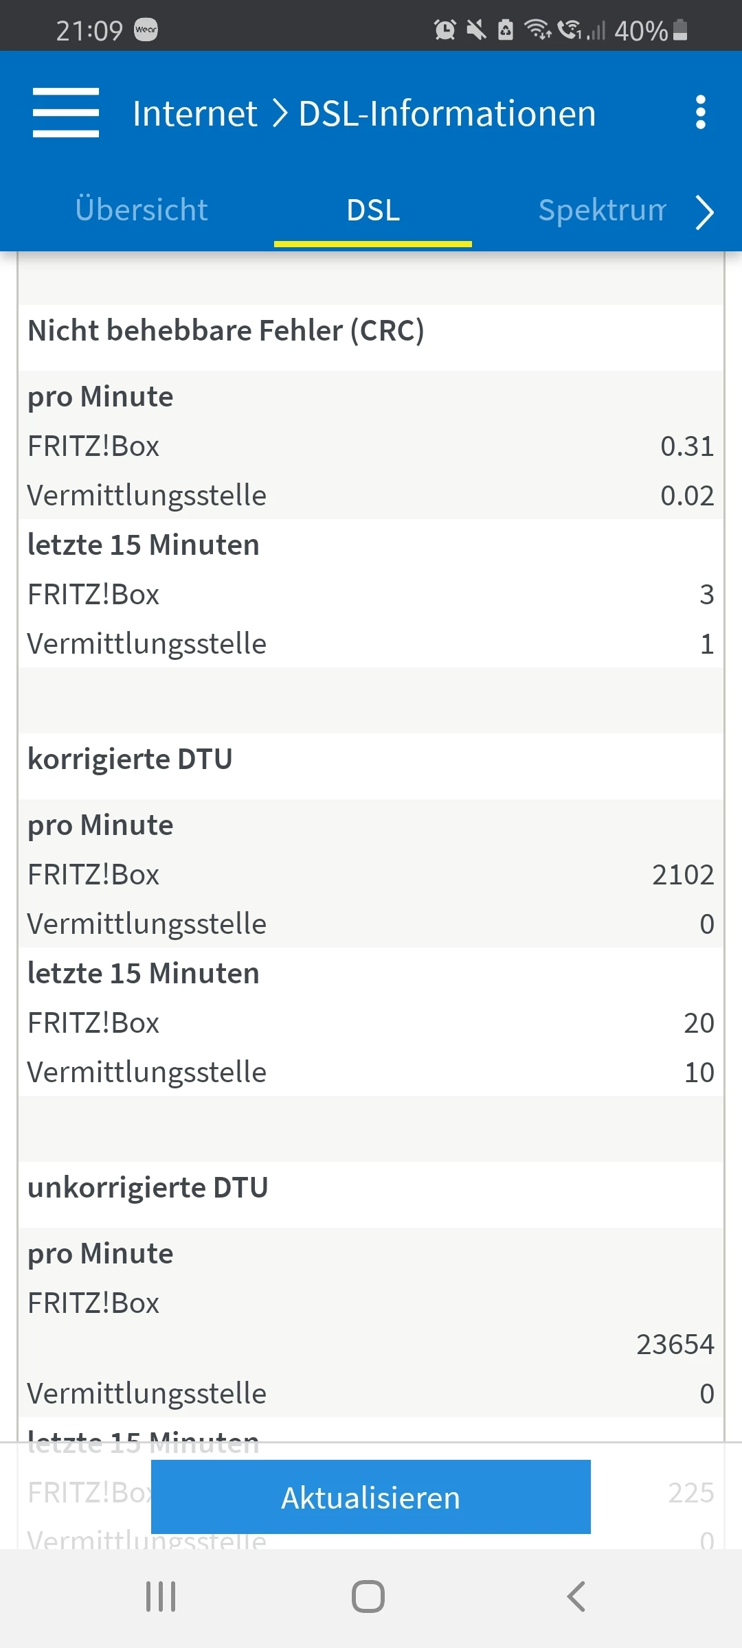The image size is (742, 1648).
Task: Tap the Wear notification icon
Action: click(146, 30)
